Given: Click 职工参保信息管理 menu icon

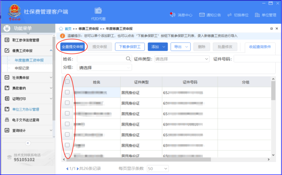Looking at the screenshot, I should click(7, 40).
